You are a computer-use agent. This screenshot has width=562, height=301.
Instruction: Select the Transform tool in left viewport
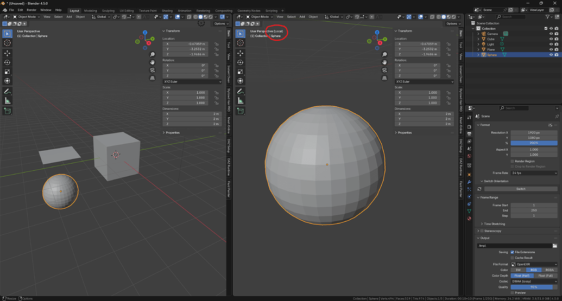click(7, 81)
